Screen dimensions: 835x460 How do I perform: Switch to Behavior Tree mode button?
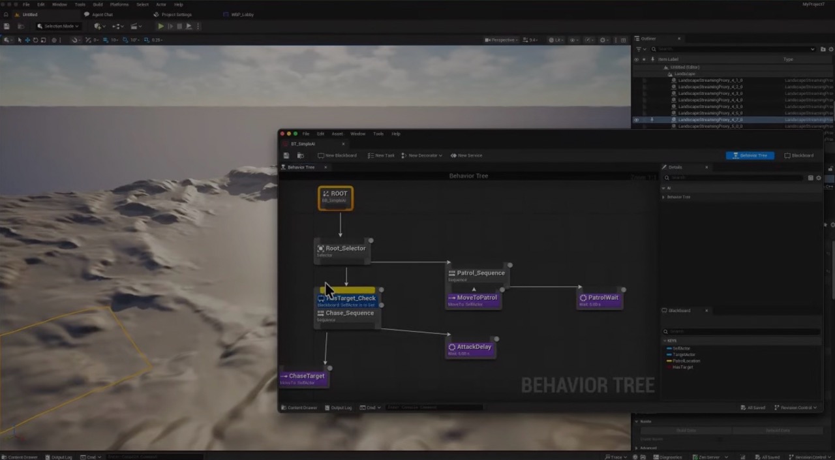click(x=750, y=155)
